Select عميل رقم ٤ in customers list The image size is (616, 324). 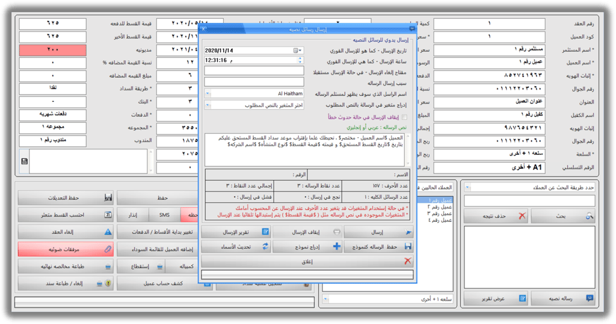tap(440, 220)
